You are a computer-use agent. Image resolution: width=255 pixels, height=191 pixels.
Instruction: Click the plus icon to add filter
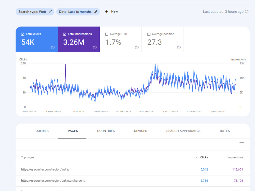click(x=106, y=12)
